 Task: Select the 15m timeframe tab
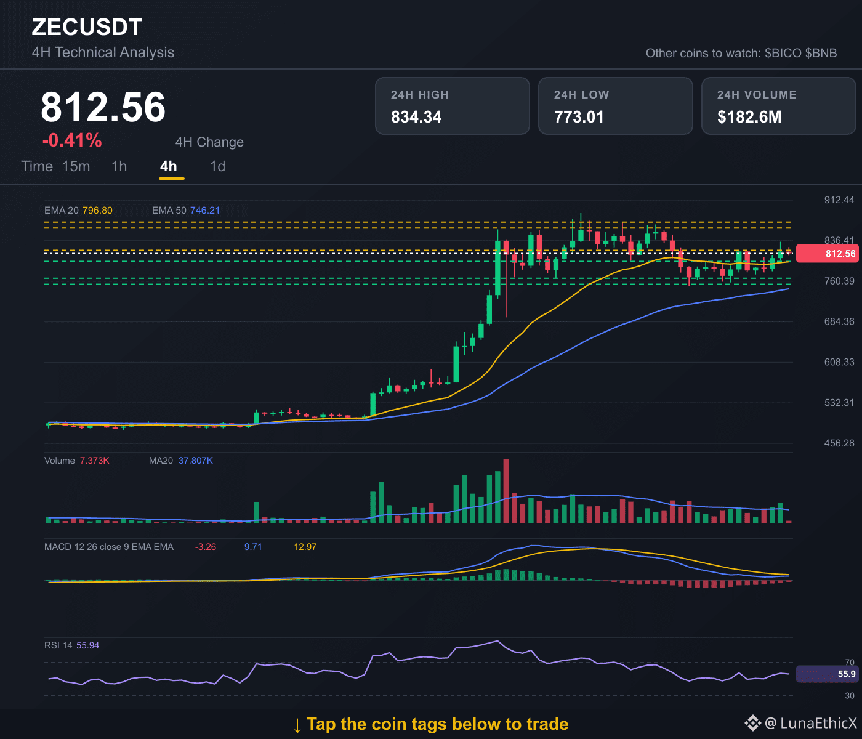pos(76,166)
